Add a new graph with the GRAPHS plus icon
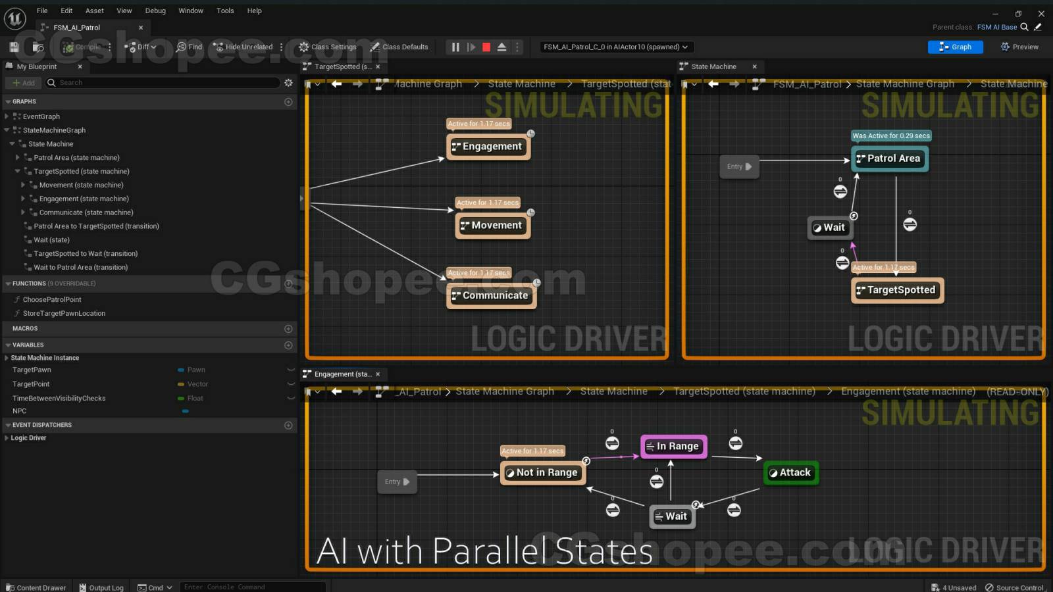1053x592 pixels. point(288,102)
